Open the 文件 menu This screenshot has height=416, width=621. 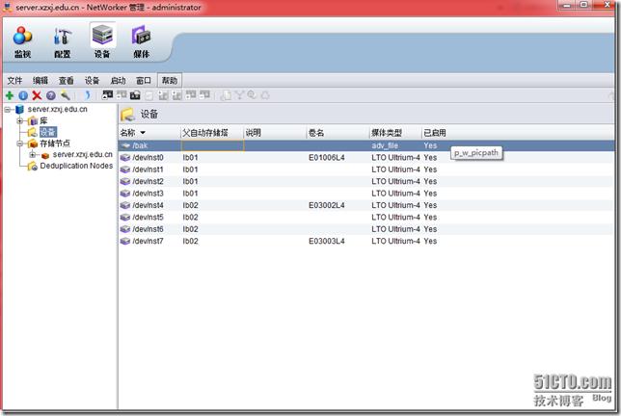point(14,81)
